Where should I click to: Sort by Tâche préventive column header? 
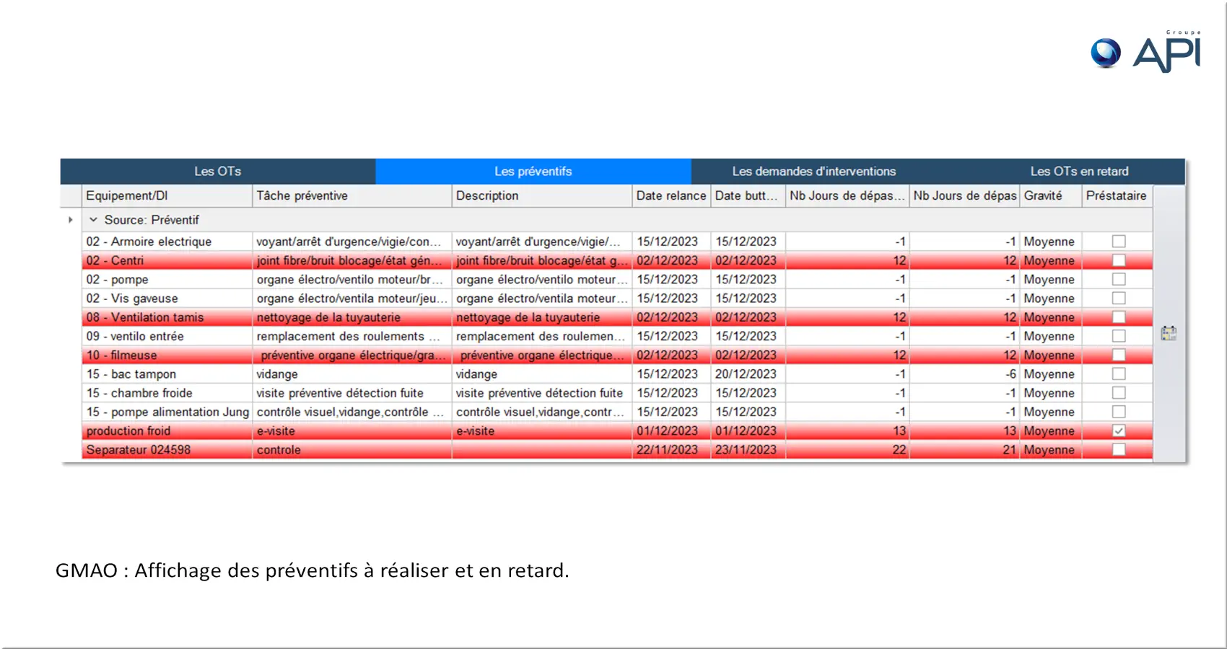click(x=351, y=195)
